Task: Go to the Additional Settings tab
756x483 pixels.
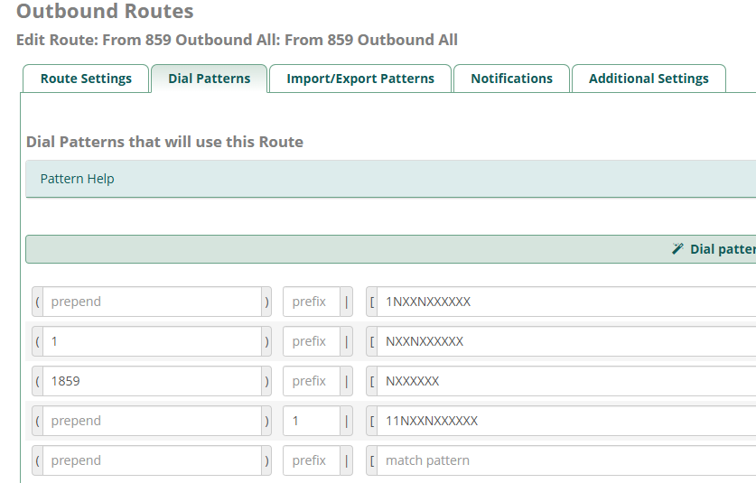Action: coord(649,79)
